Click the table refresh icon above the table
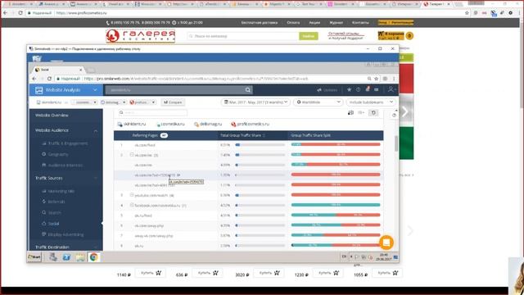 pos(373,113)
